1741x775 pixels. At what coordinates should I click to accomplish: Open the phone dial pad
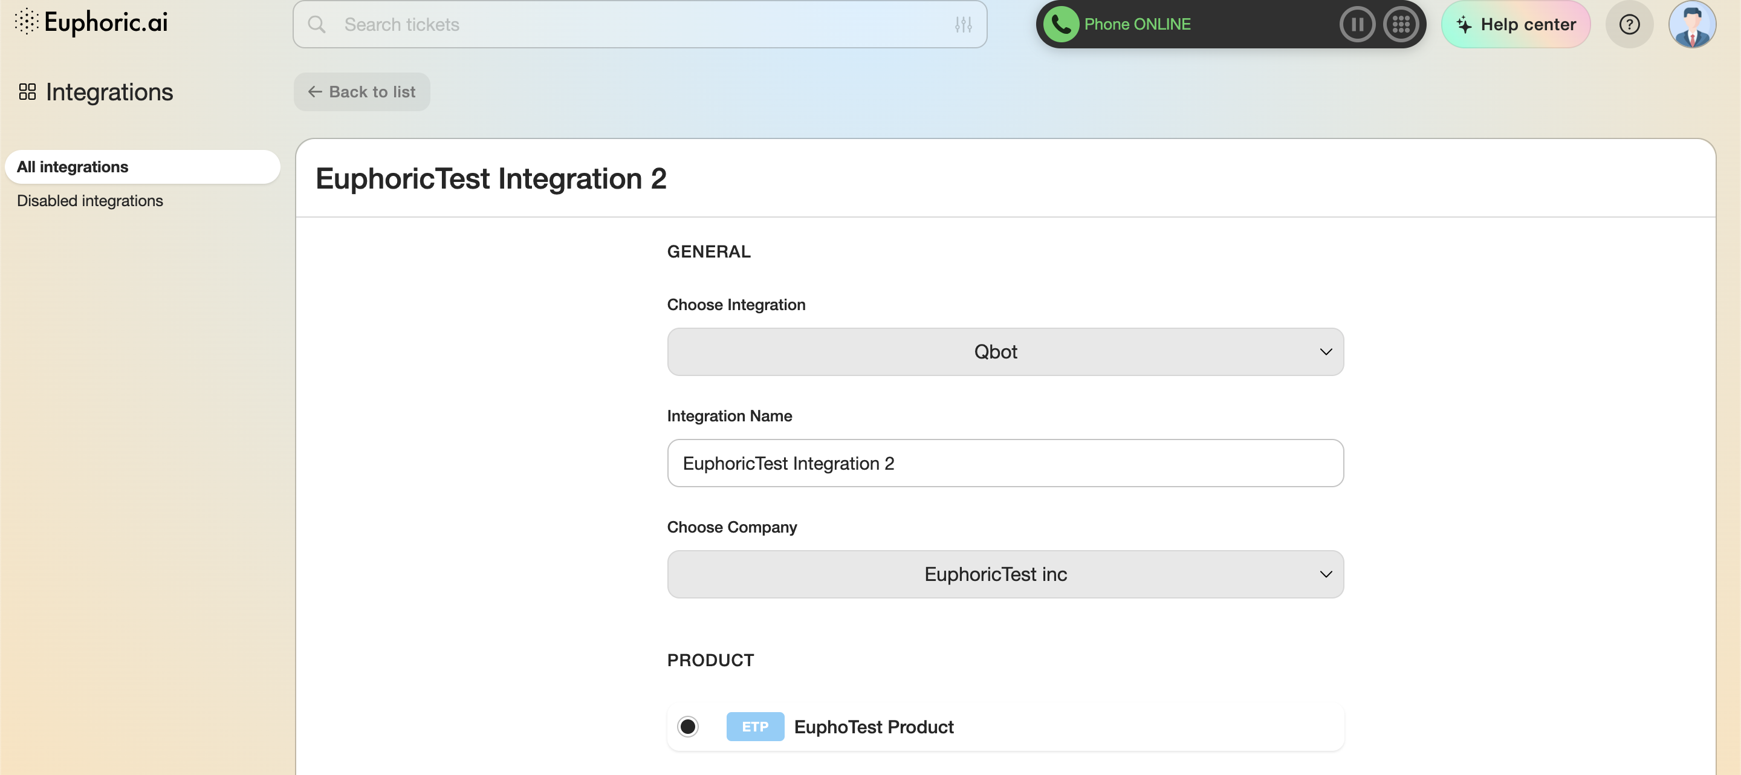tap(1401, 24)
